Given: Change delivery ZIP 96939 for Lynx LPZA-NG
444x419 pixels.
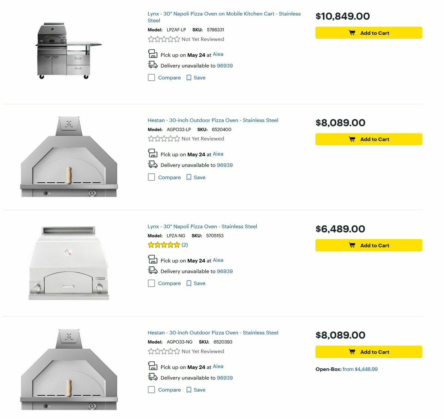Looking at the screenshot, I should [x=225, y=271].
